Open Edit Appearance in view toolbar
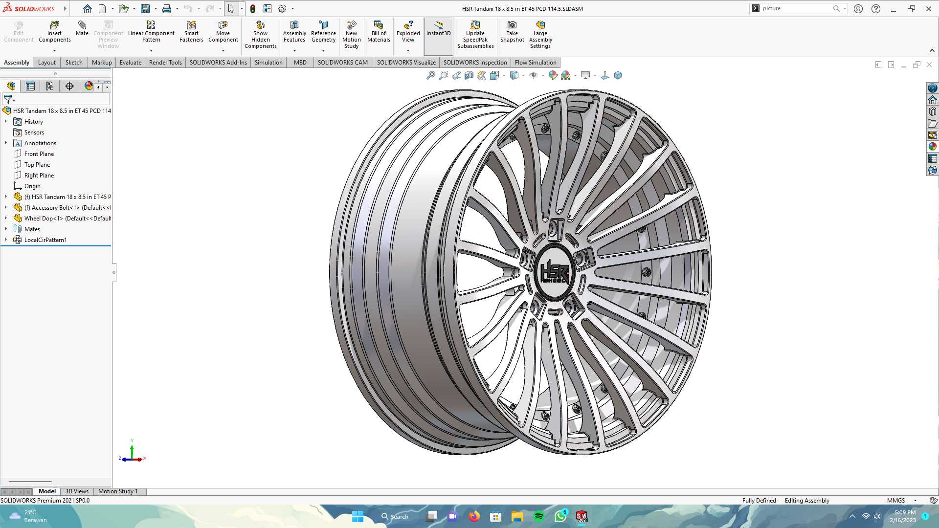Viewport: 939px width, 528px height. pyautogui.click(x=553, y=75)
